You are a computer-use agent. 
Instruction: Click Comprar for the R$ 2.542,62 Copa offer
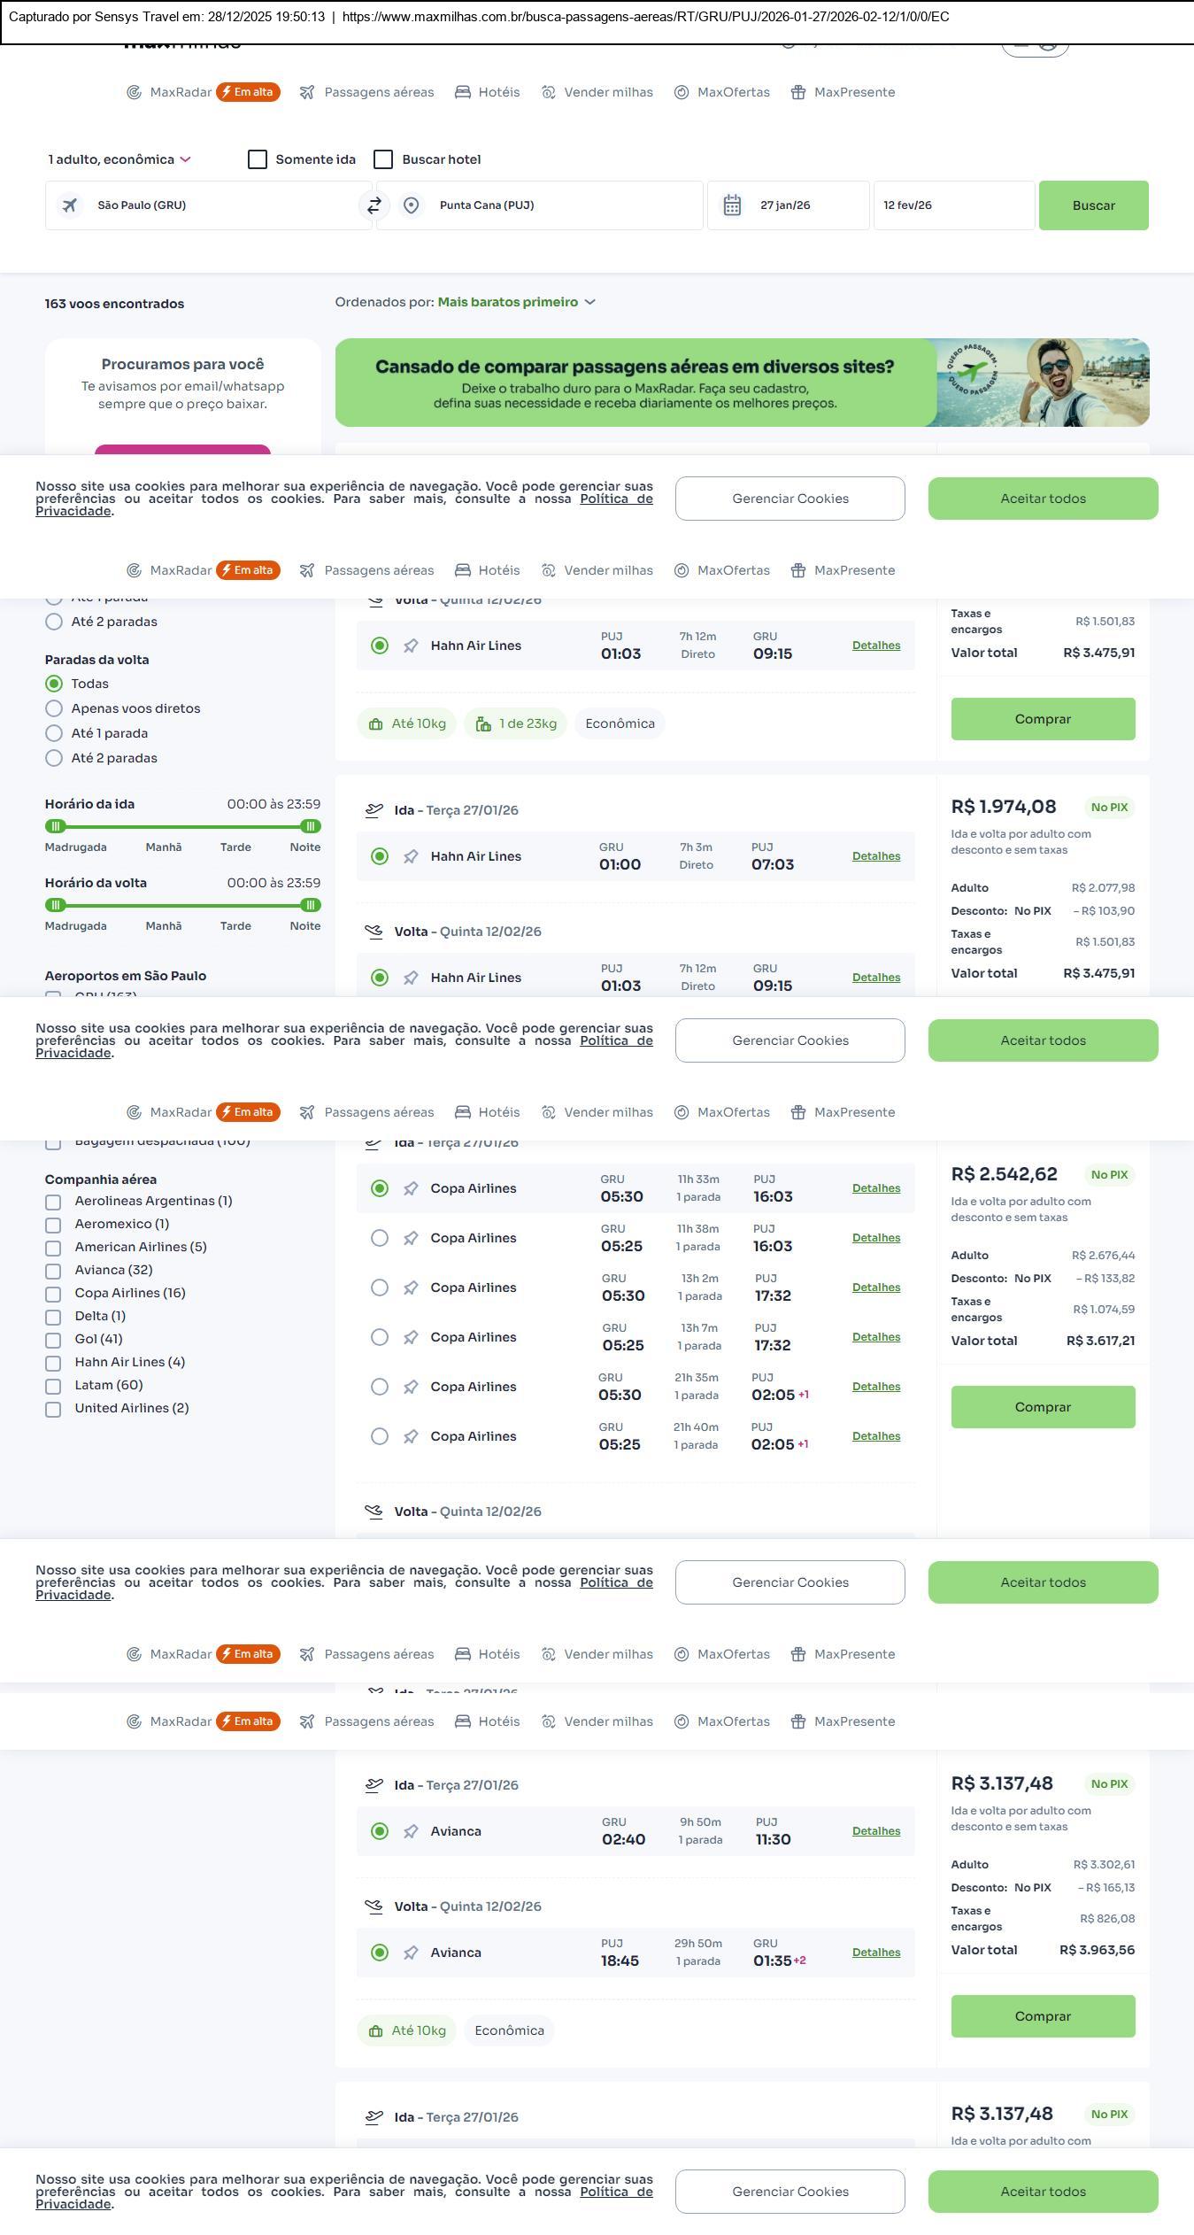[x=1043, y=1407]
